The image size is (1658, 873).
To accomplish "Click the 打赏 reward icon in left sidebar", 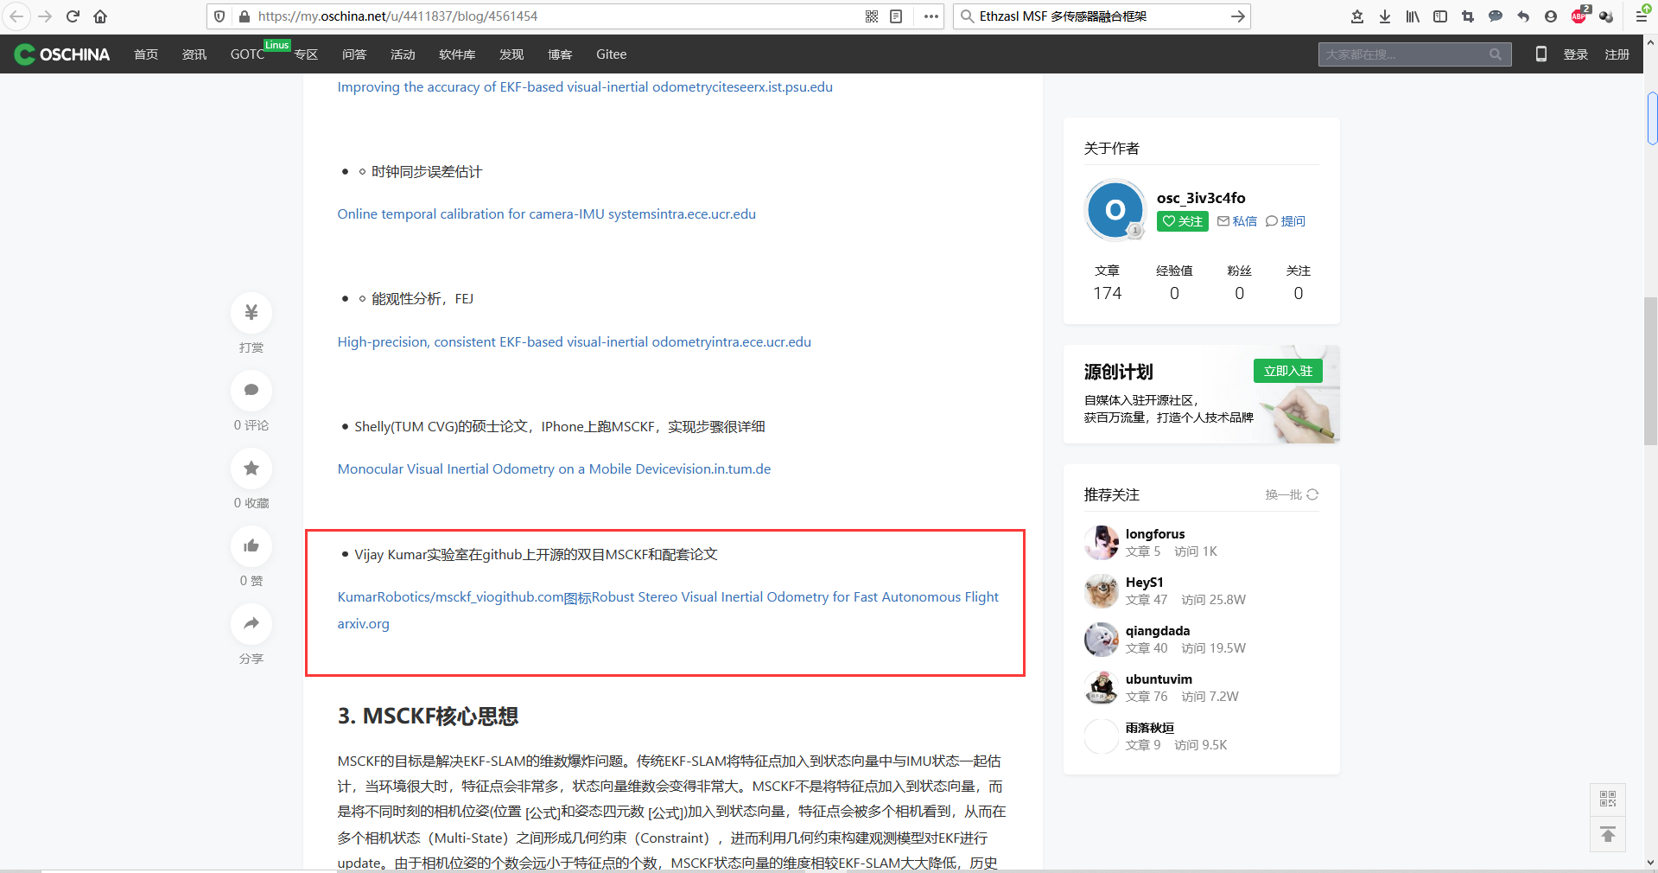I will (251, 313).
